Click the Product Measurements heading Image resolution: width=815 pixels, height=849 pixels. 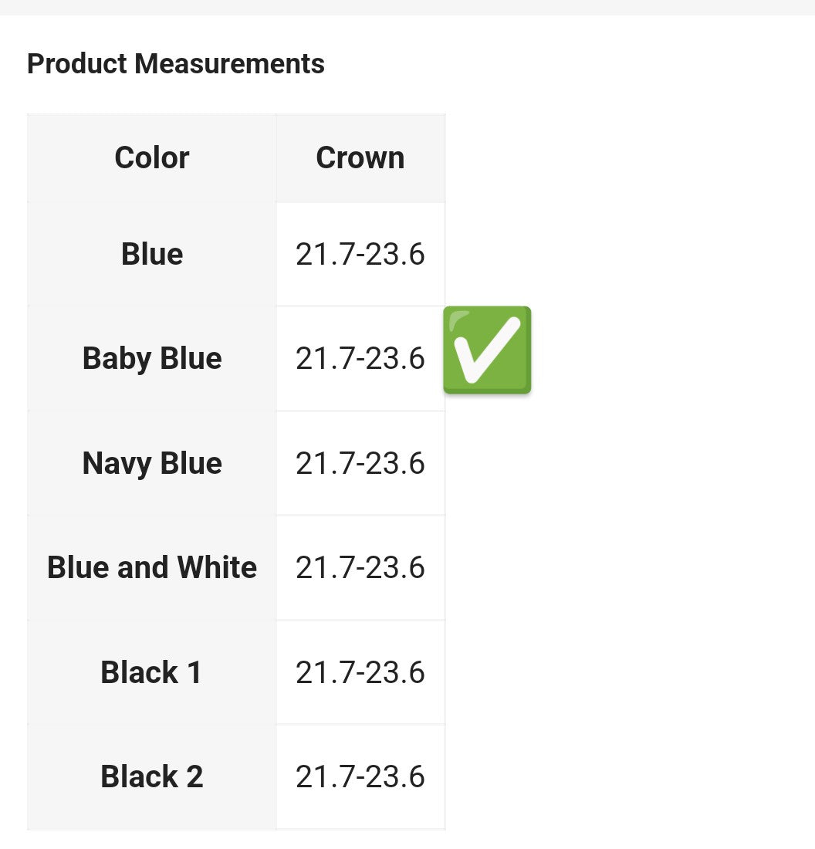176,63
